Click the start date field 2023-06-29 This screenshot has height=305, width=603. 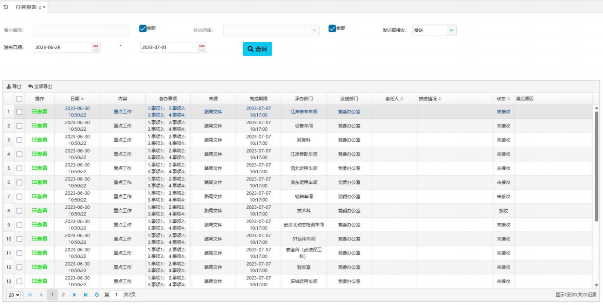tap(63, 48)
